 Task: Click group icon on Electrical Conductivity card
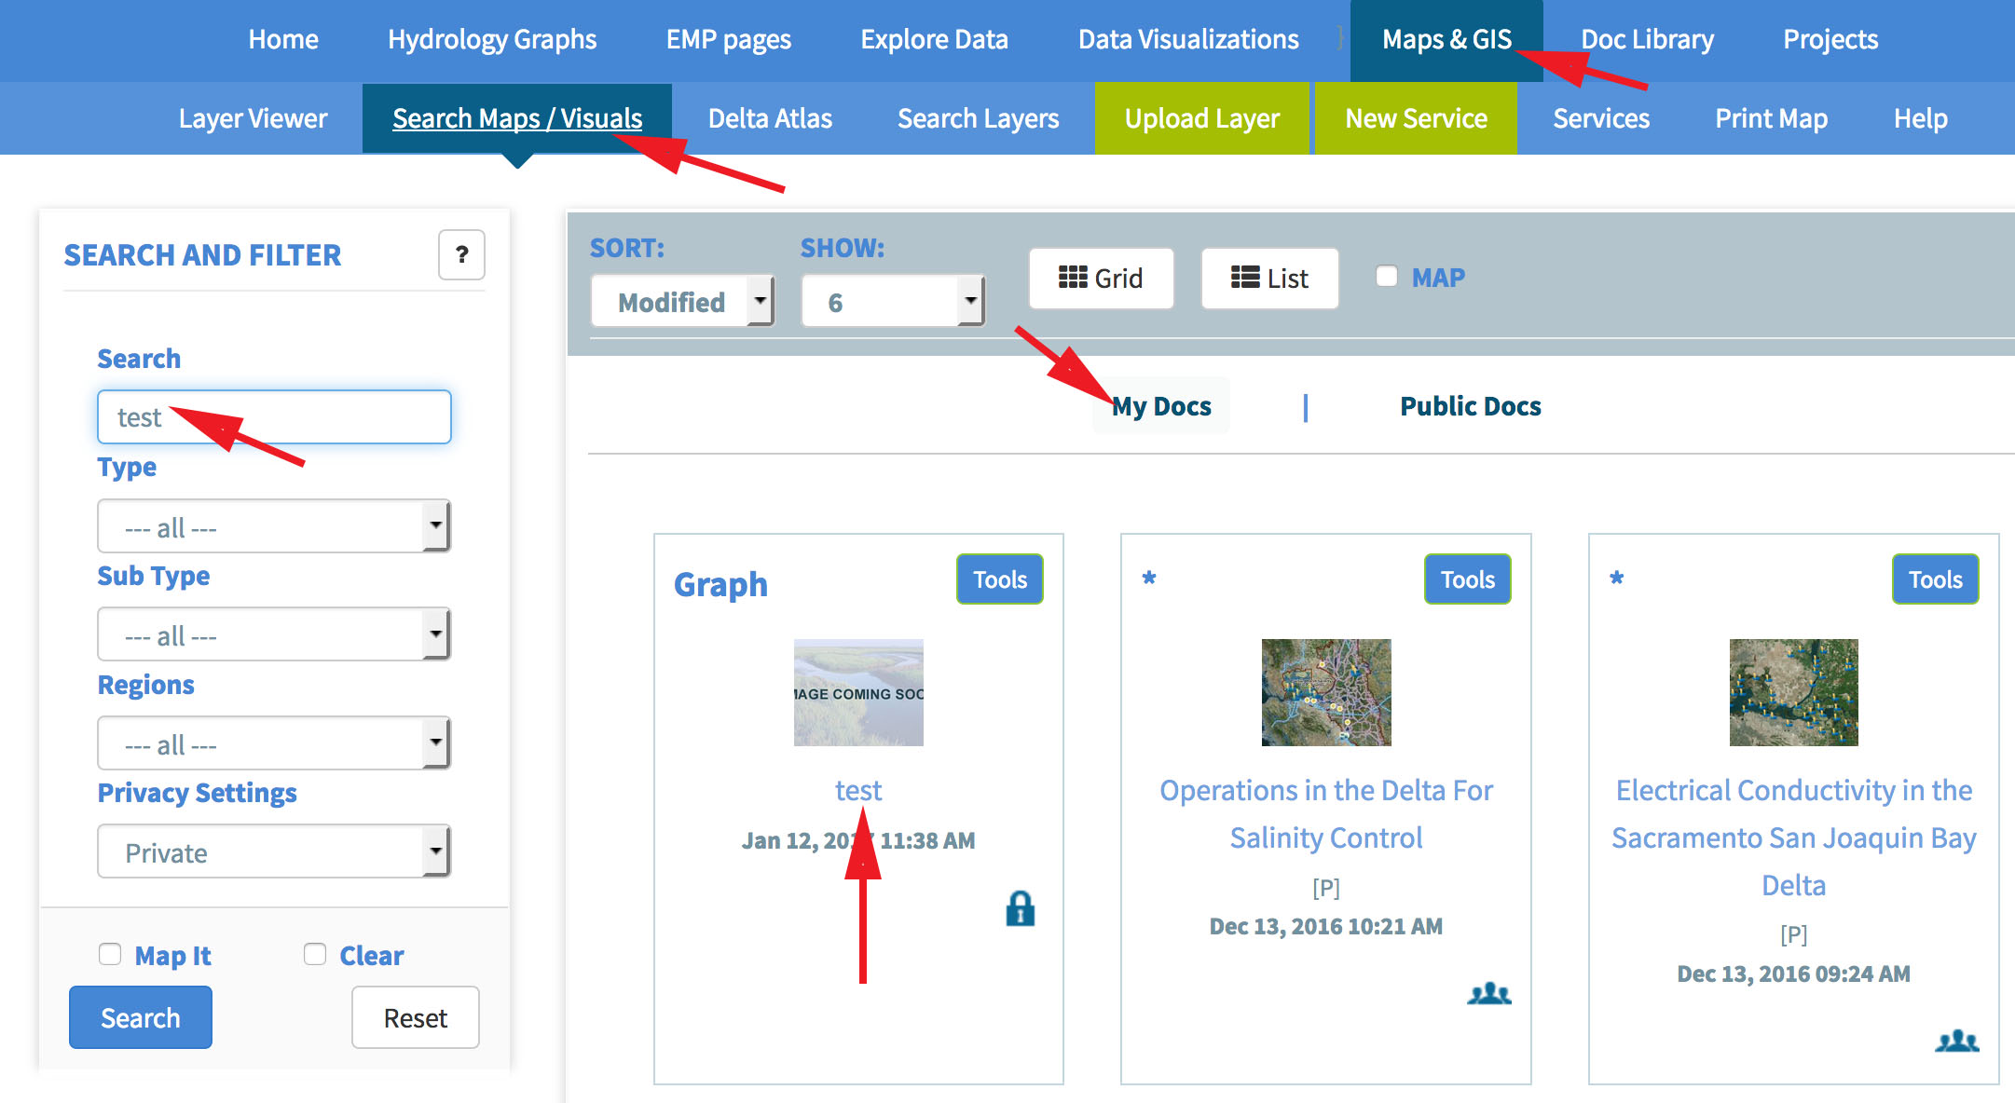[1956, 1041]
